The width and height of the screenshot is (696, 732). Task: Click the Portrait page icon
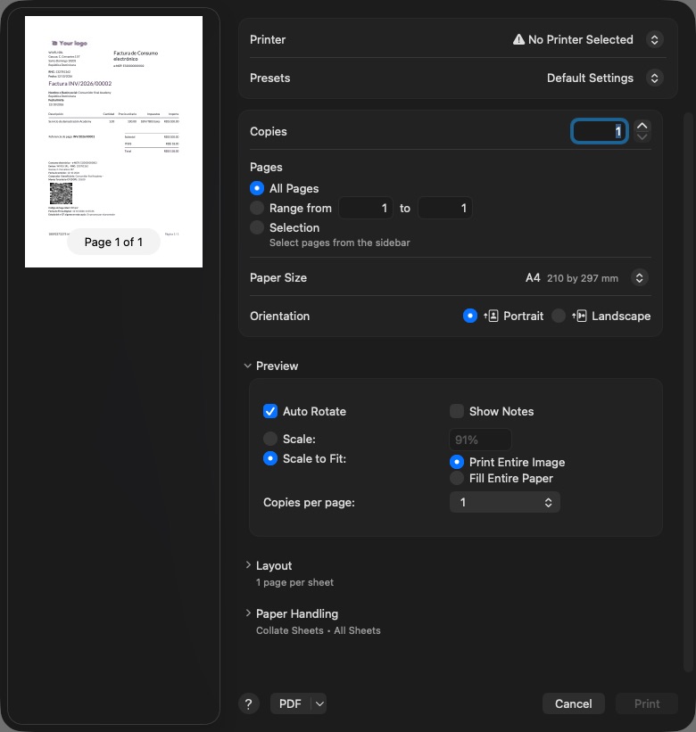coord(491,316)
